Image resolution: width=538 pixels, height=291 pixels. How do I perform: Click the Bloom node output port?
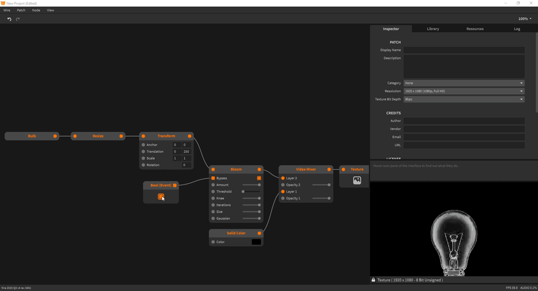coord(259,170)
